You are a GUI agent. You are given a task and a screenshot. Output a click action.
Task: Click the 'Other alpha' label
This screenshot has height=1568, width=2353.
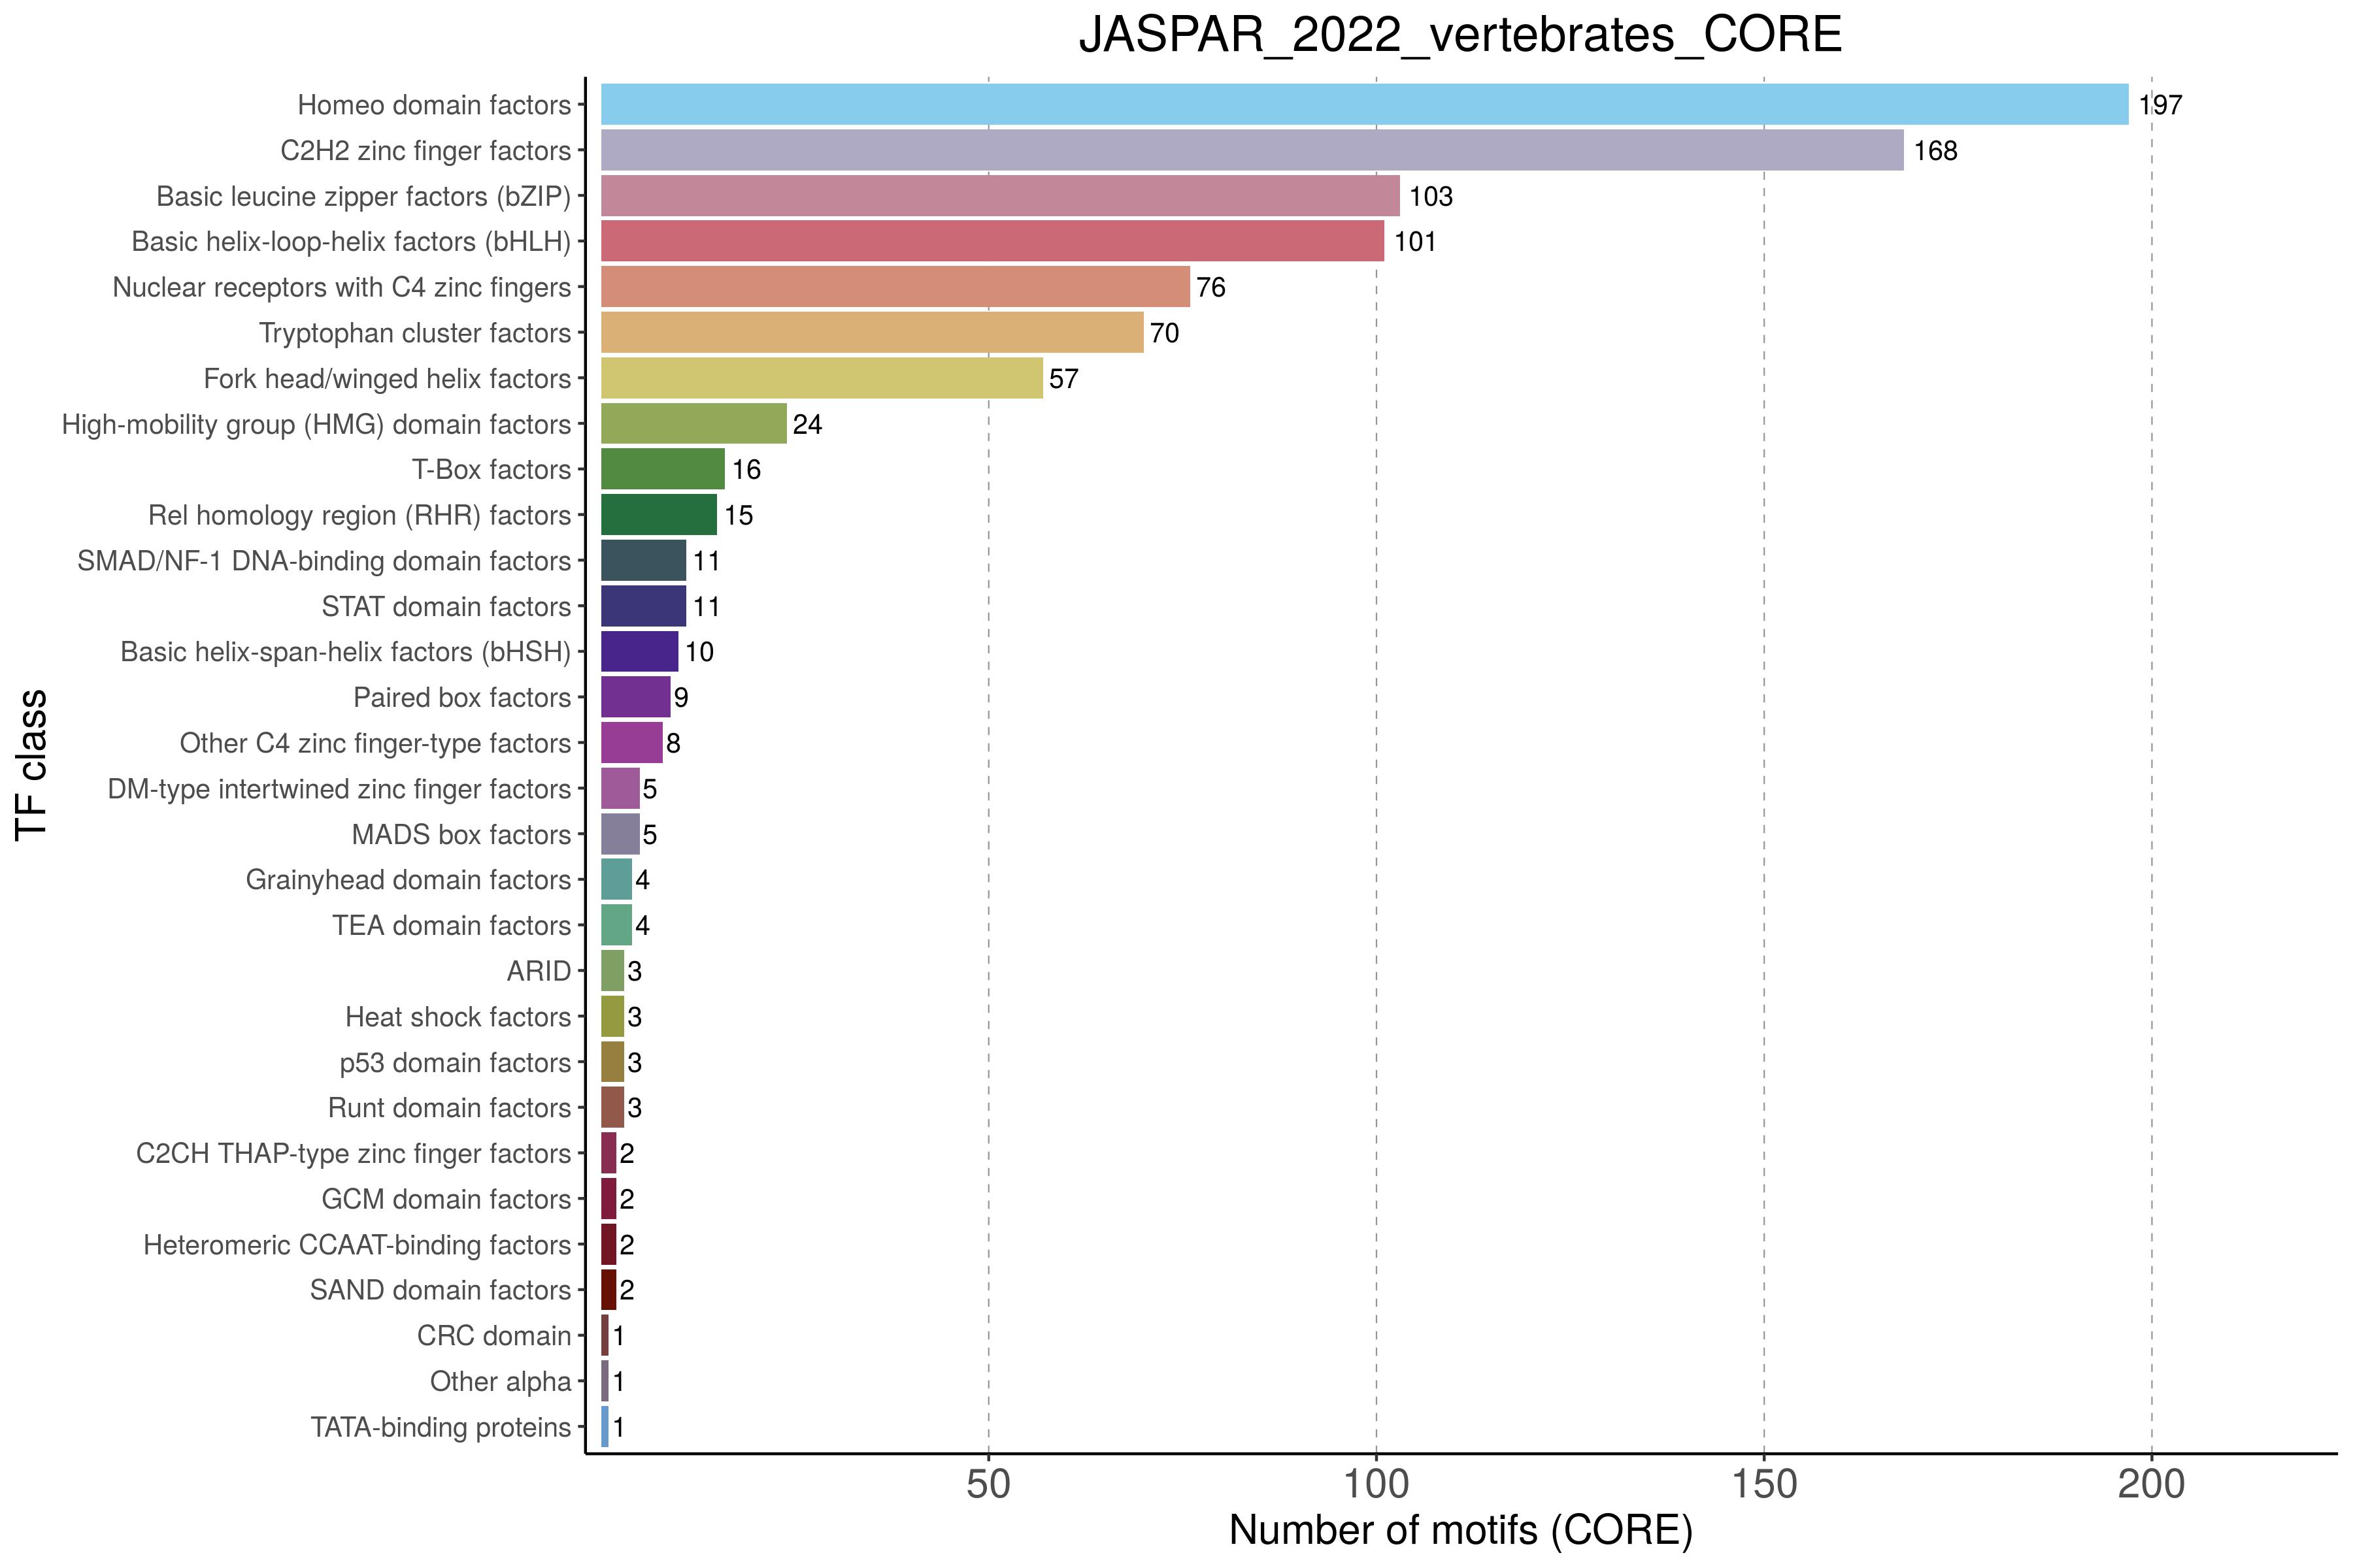500,1382
